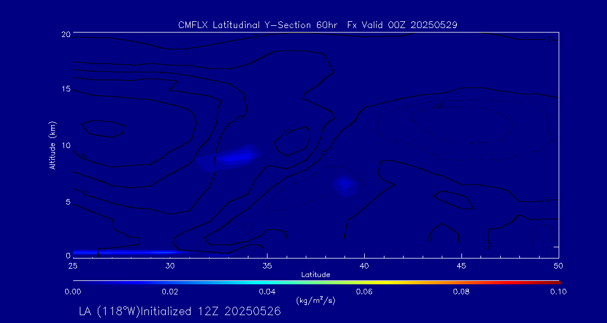Viewport: 607px width, 323px height.
Task: Click the colorbar label 0.00
Action: coord(73,292)
